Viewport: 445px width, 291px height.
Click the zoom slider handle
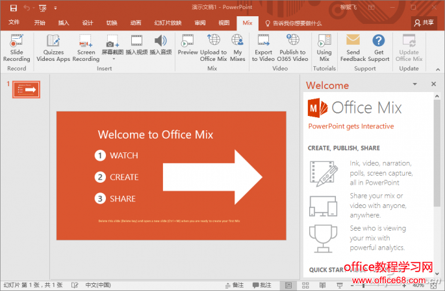(363, 286)
